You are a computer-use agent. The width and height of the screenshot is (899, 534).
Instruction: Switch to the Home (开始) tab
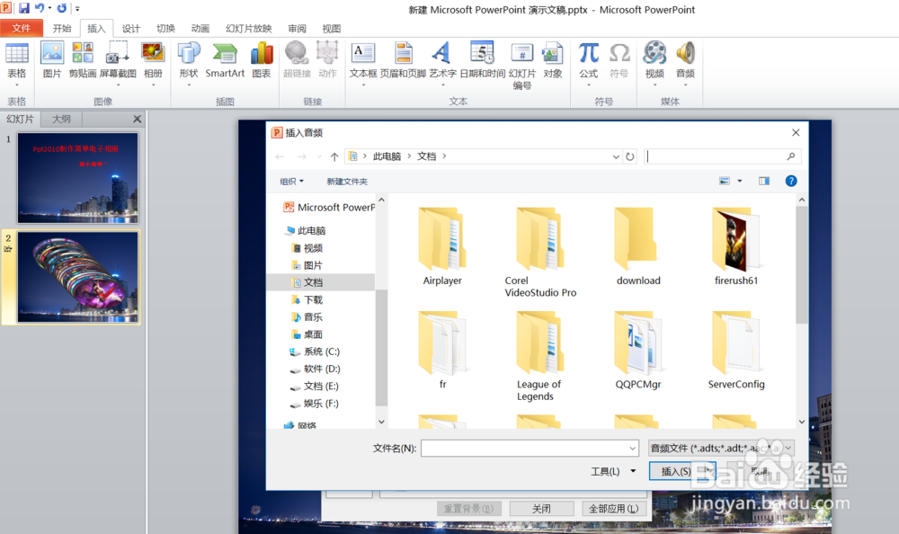pyautogui.click(x=62, y=28)
